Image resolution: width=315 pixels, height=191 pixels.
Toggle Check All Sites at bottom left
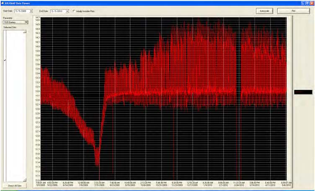(x=15, y=186)
